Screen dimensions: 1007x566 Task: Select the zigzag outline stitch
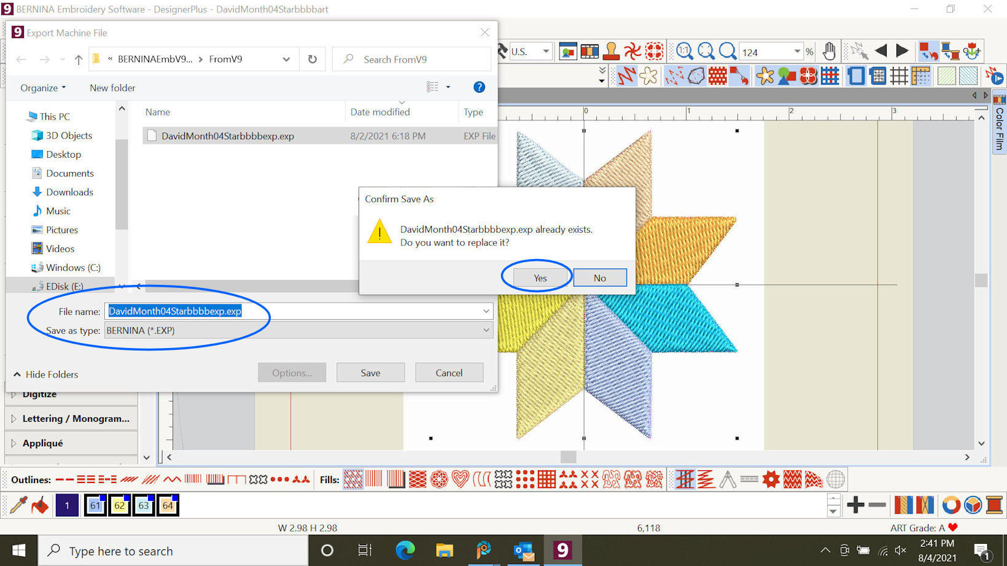tap(173, 479)
